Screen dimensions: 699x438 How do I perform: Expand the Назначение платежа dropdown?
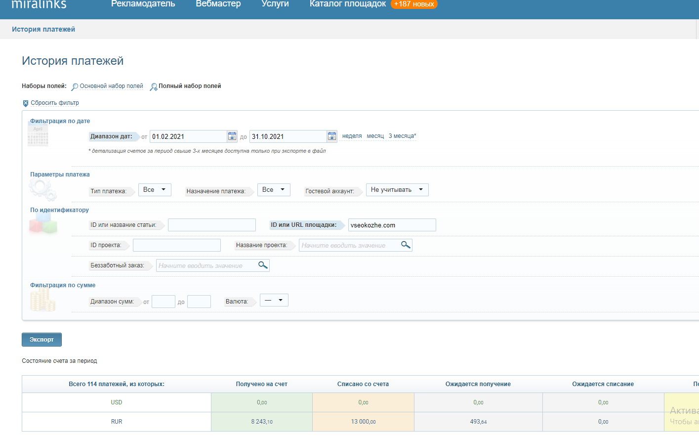tap(273, 190)
